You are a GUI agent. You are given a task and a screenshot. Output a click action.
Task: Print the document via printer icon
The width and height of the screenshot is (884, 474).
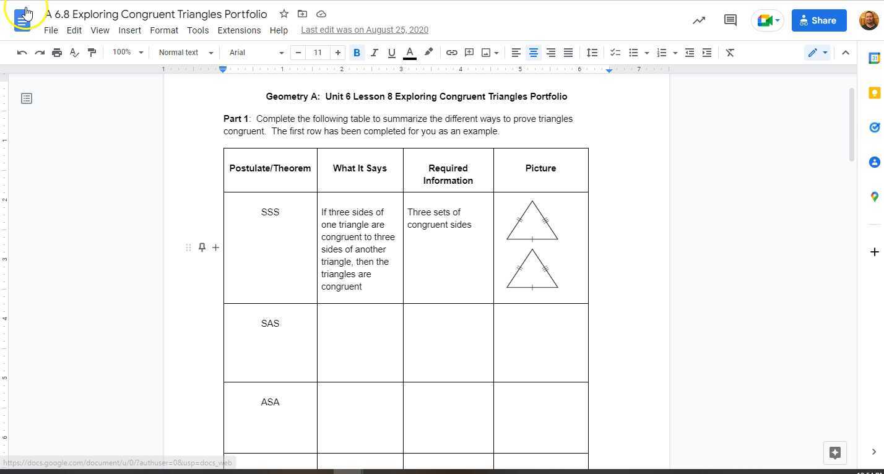point(57,53)
